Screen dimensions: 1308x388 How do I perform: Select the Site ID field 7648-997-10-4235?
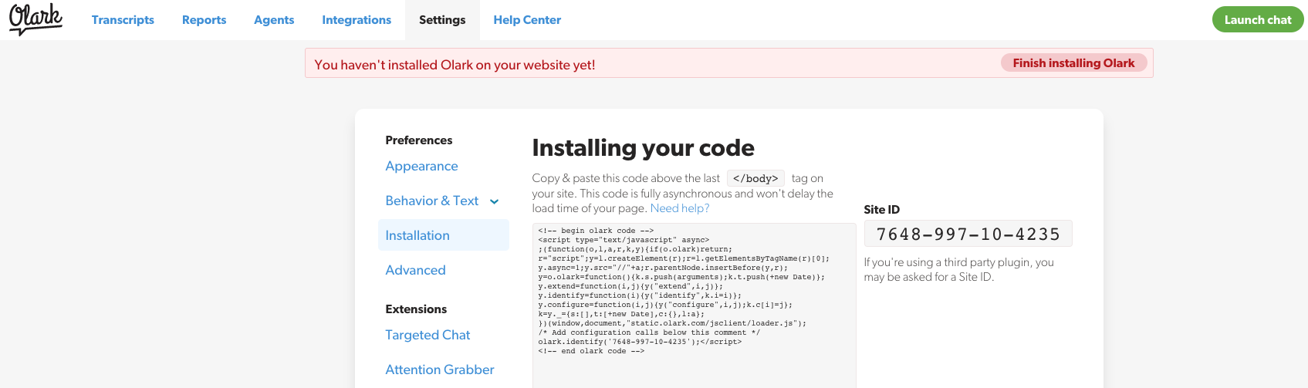[968, 234]
